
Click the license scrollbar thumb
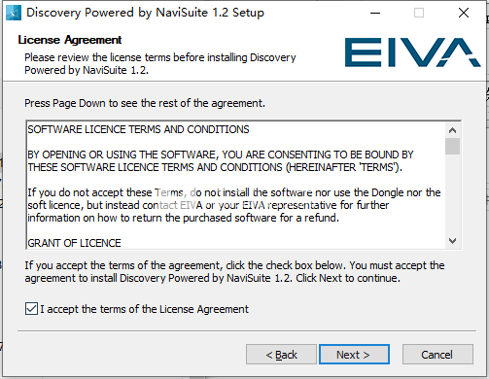pyautogui.click(x=452, y=147)
